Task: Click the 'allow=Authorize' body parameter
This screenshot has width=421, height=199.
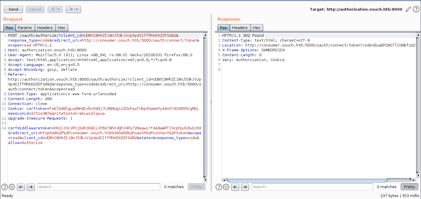Action: point(25,143)
